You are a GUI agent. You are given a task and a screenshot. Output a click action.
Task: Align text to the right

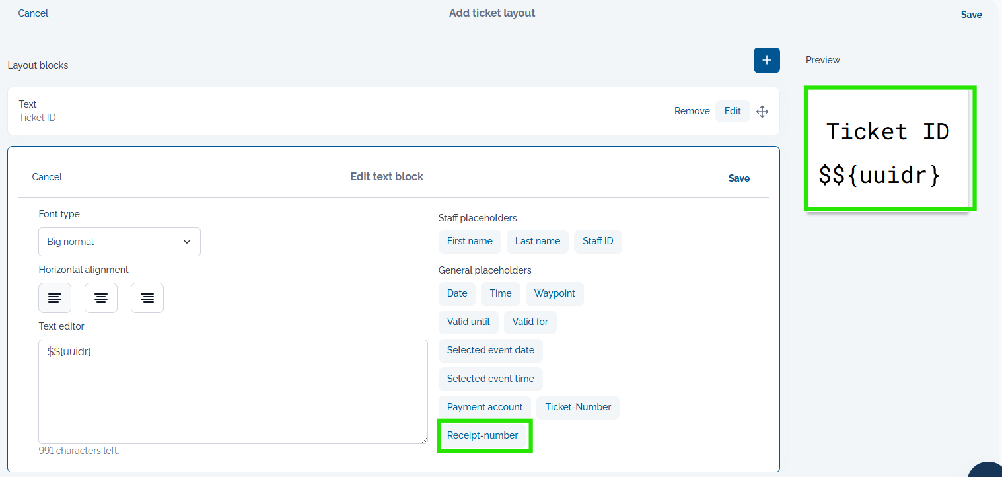click(147, 298)
